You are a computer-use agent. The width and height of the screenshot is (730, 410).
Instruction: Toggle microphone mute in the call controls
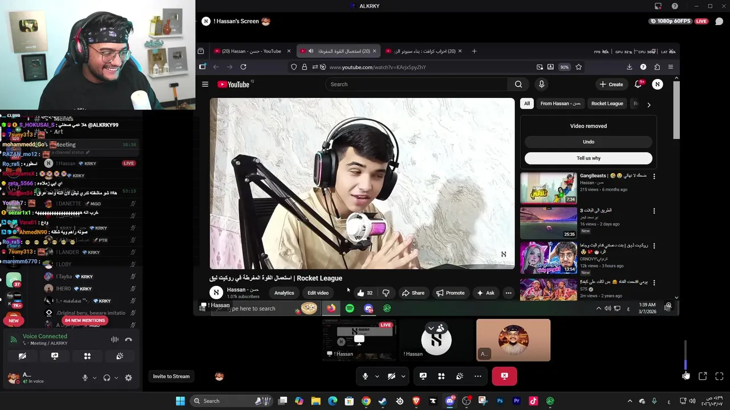coord(366,376)
